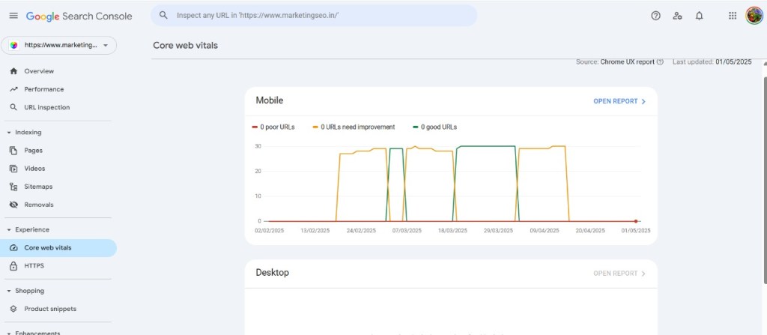Click the Last updated 01/05/2025 text

tap(712, 62)
